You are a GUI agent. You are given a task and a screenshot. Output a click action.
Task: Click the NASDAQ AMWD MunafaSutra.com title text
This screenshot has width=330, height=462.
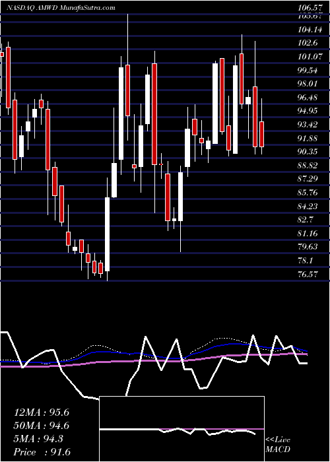click(61, 8)
